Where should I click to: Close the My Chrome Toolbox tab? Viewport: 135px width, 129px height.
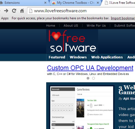tap(98, 3)
